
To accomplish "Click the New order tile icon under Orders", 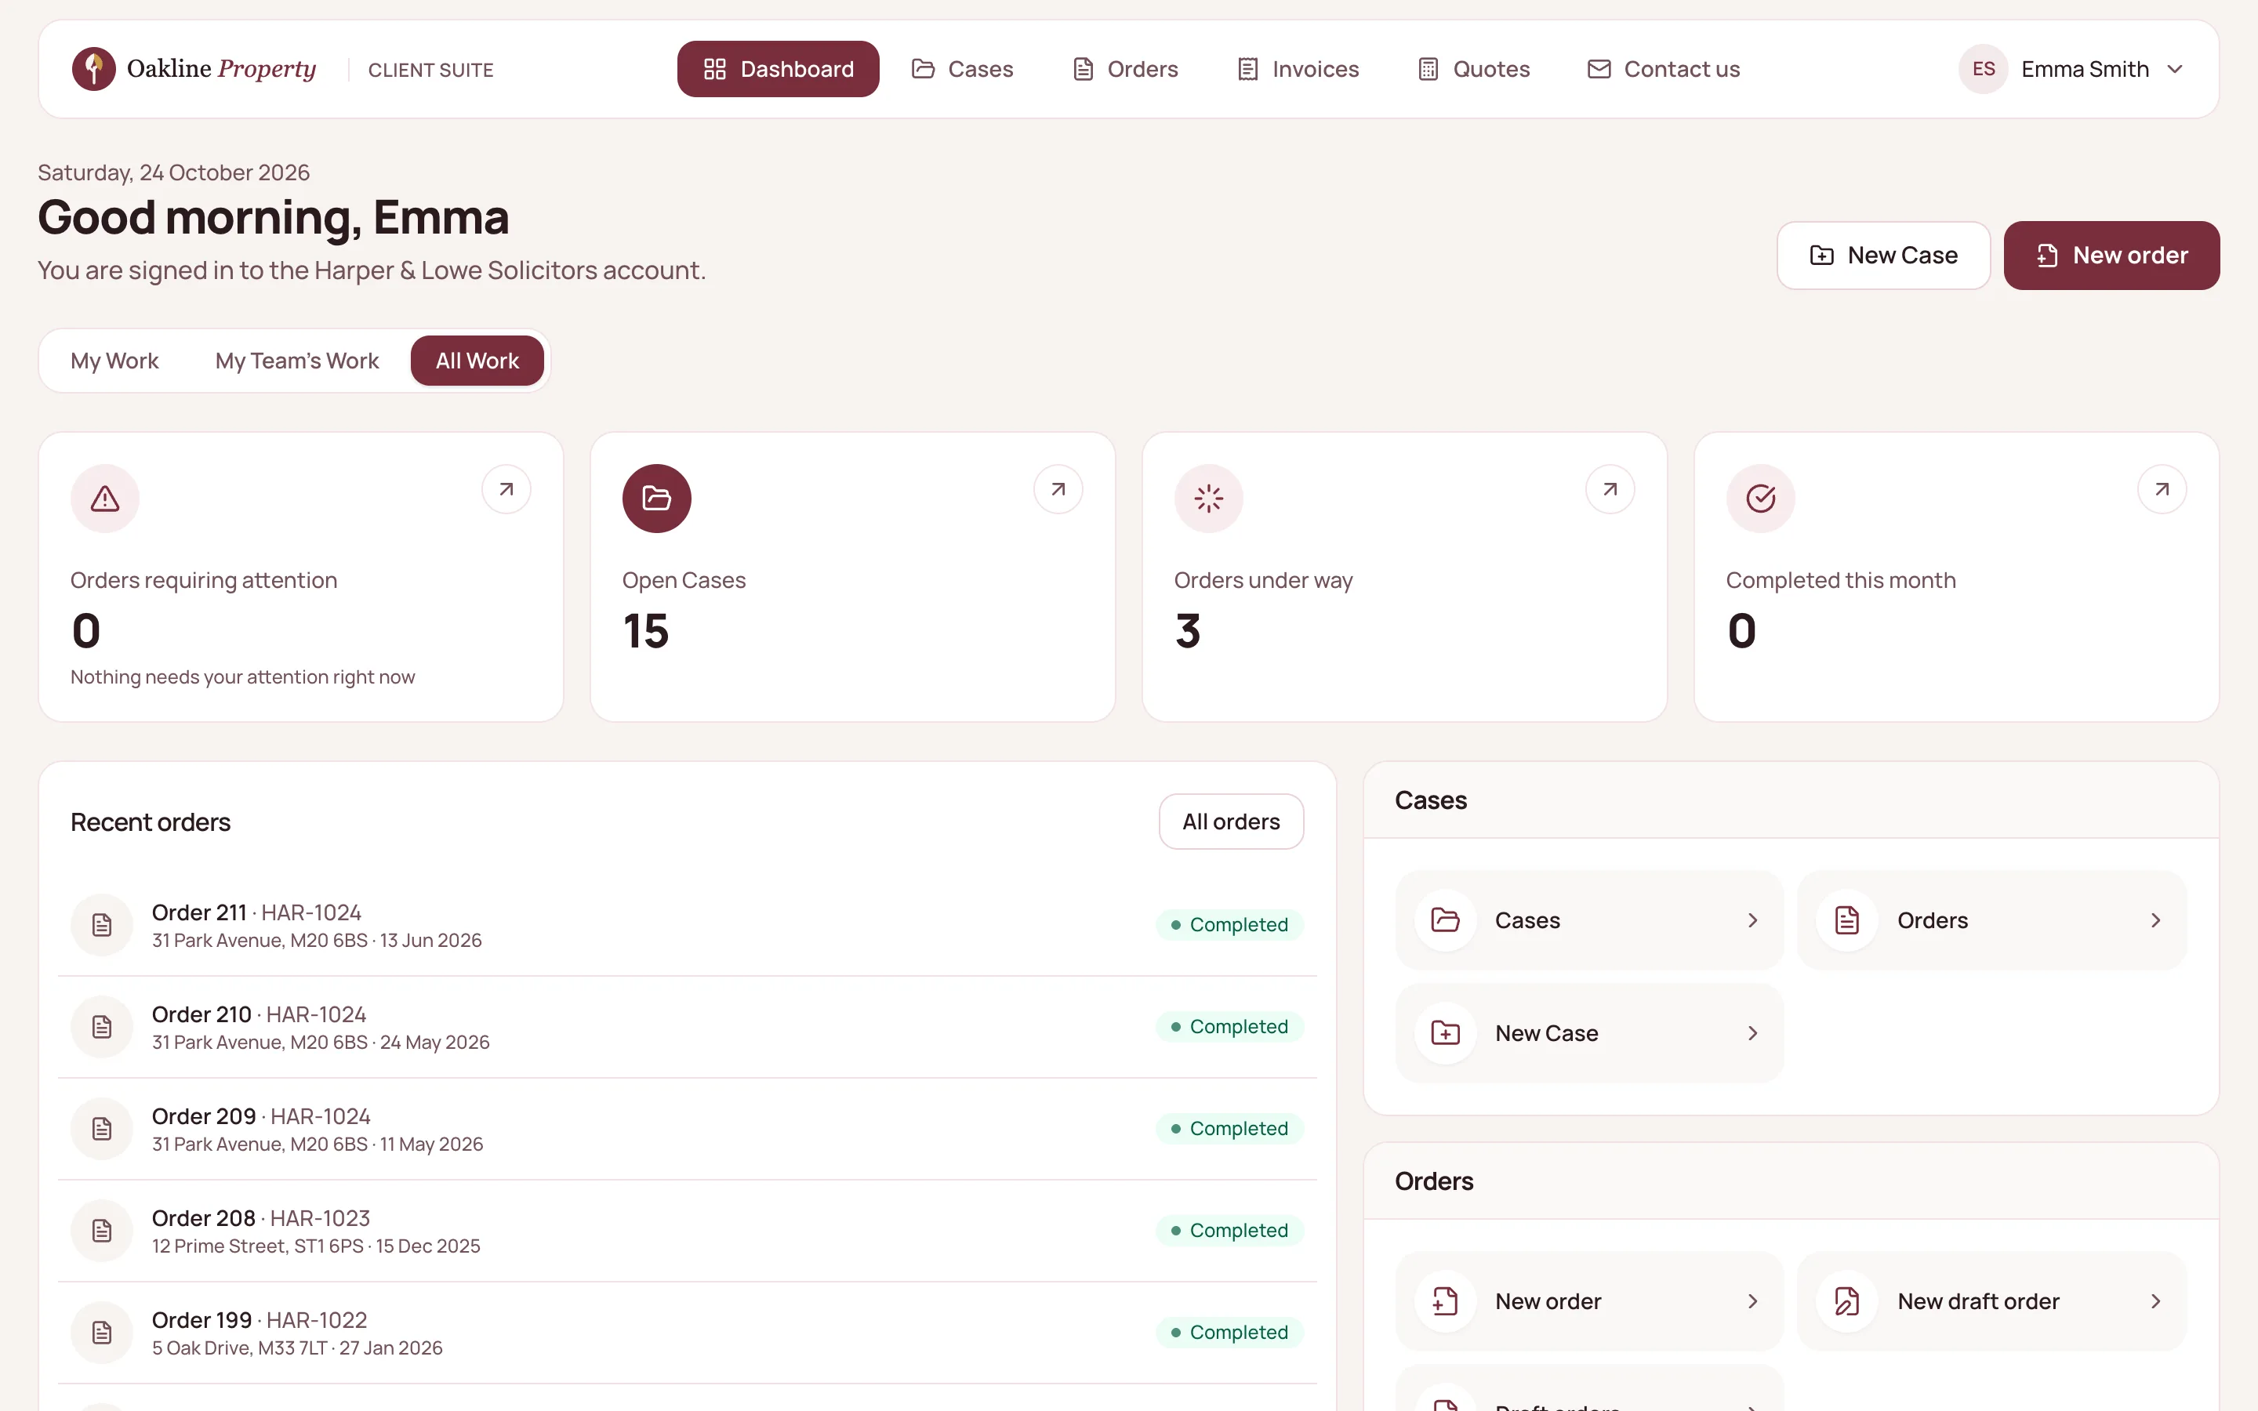I will pyautogui.click(x=1445, y=1301).
